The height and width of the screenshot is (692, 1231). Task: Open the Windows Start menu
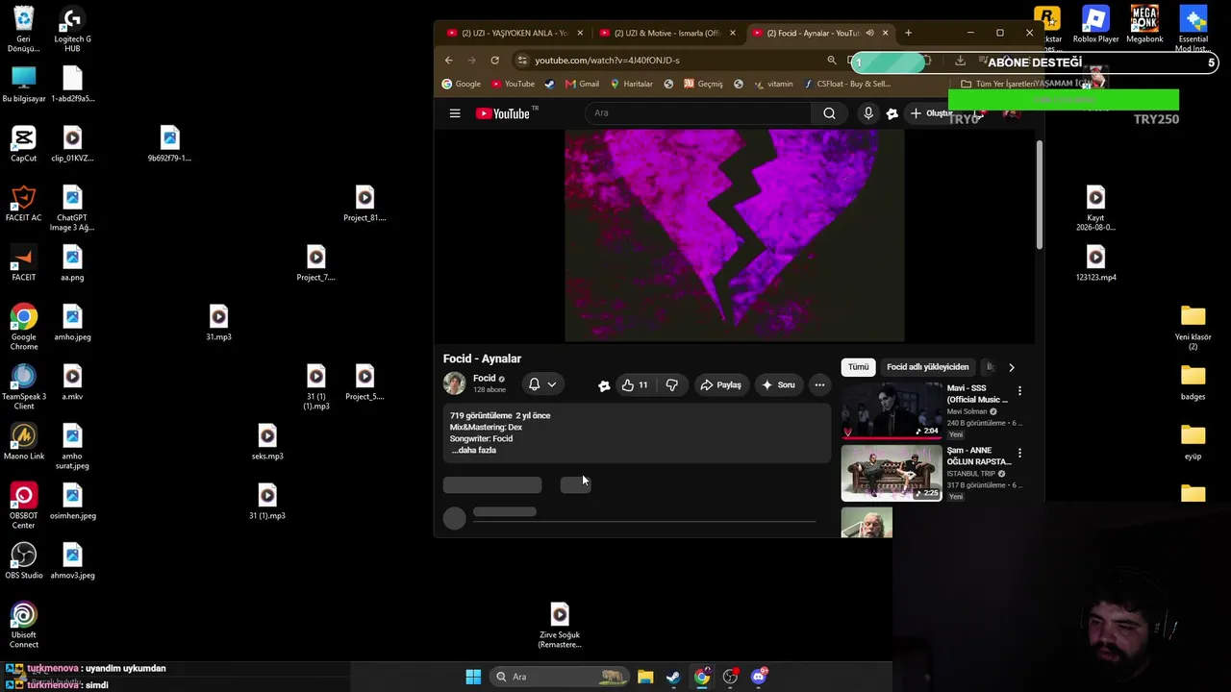(x=473, y=677)
